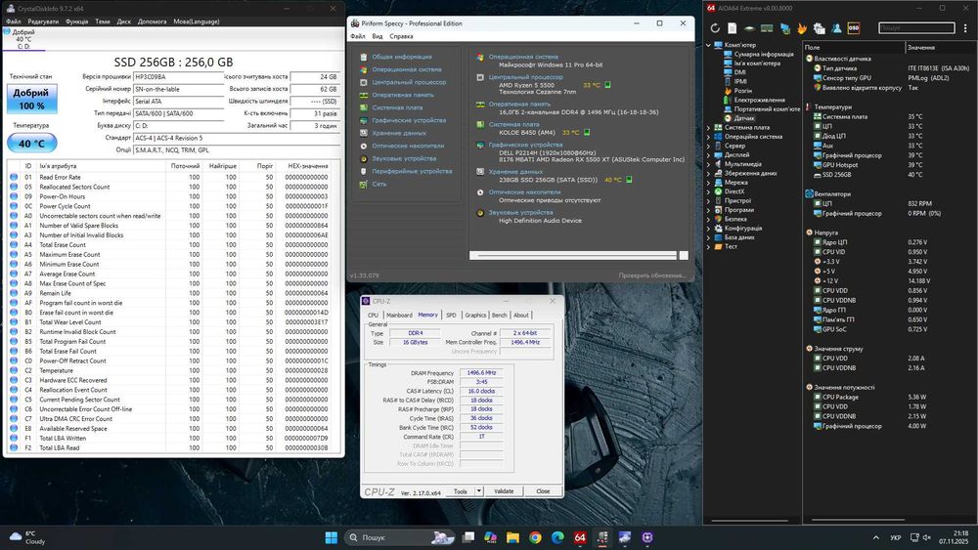This screenshot has width=978, height=550.
Task: Click the AIDA64 OSD panel toolbar icon
Action: [853, 28]
